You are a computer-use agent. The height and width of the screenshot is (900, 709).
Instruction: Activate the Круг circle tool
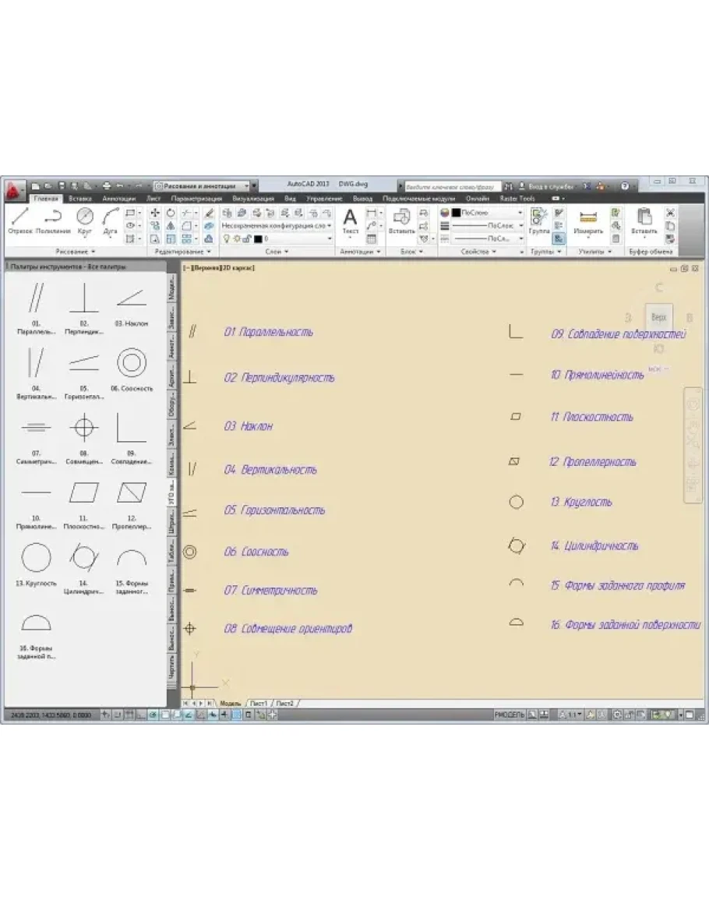coord(85,221)
